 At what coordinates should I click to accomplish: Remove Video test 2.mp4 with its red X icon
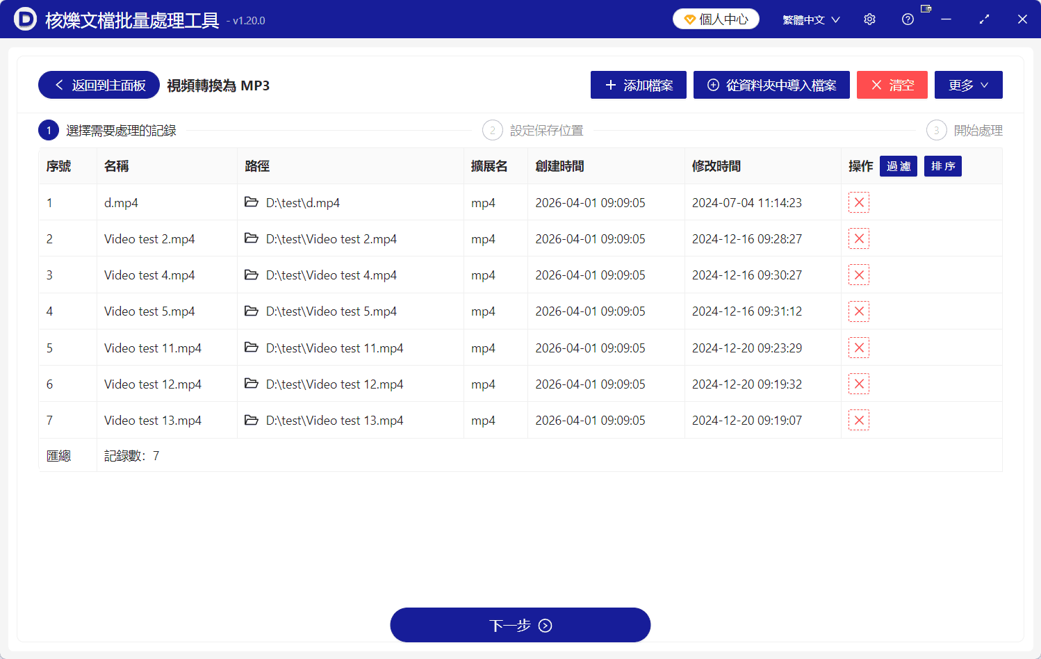click(x=859, y=238)
